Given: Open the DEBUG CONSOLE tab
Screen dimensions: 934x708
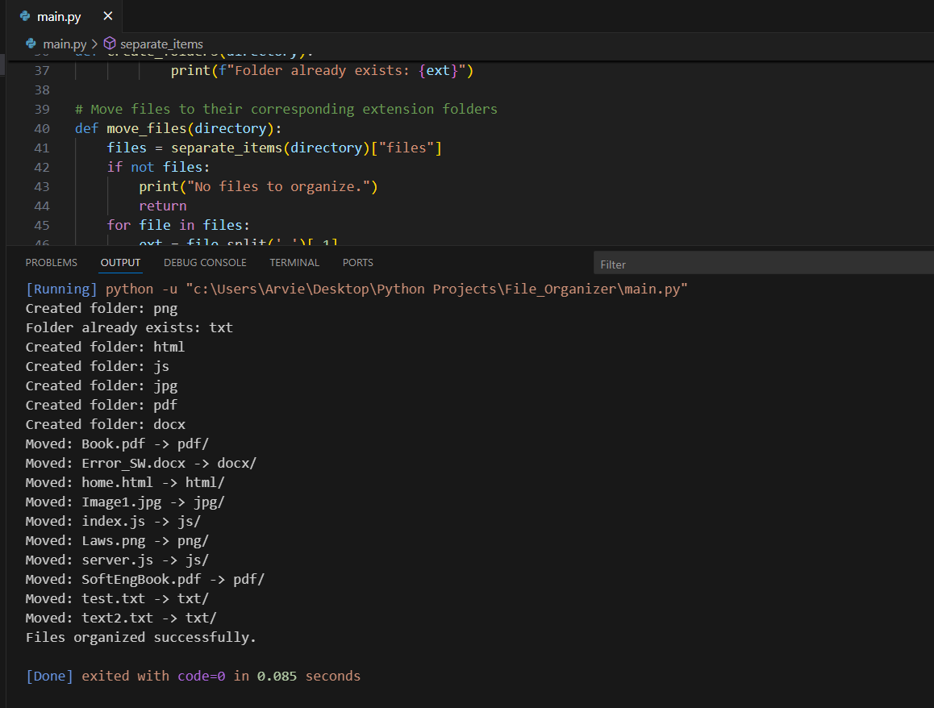Looking at the screenshot, I should coord(205,263).
